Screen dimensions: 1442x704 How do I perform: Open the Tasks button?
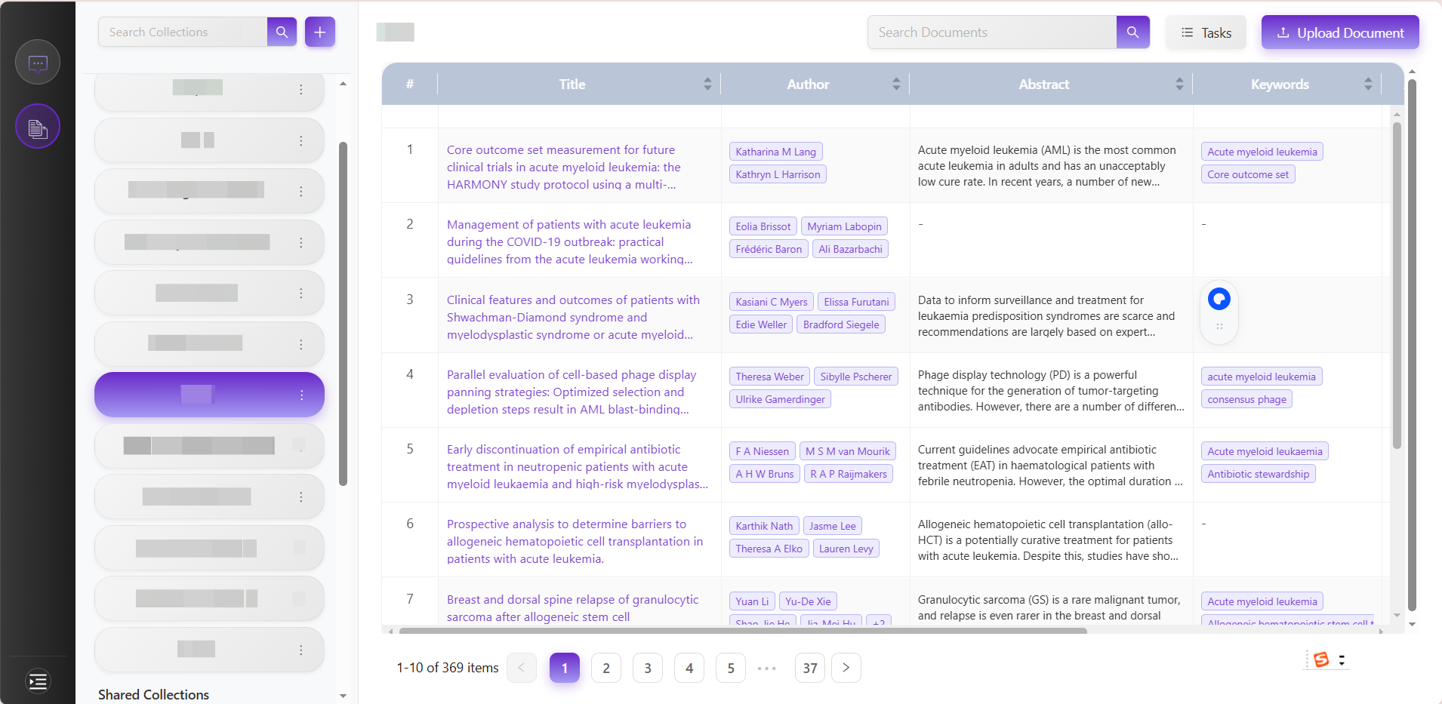click(x=1206, y=33)
